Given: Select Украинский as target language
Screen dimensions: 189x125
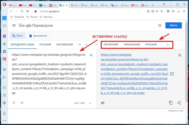Looking at the screenshot, I should (x=132, y=45).
